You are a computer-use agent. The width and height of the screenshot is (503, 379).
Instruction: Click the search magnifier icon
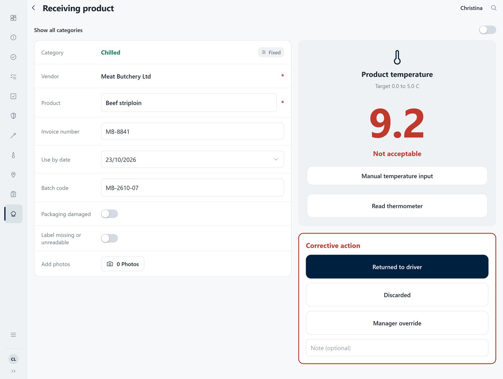pos(494,8)
